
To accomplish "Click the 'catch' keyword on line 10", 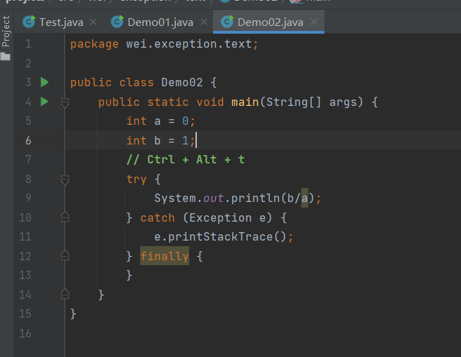I will tap(158, 218).
